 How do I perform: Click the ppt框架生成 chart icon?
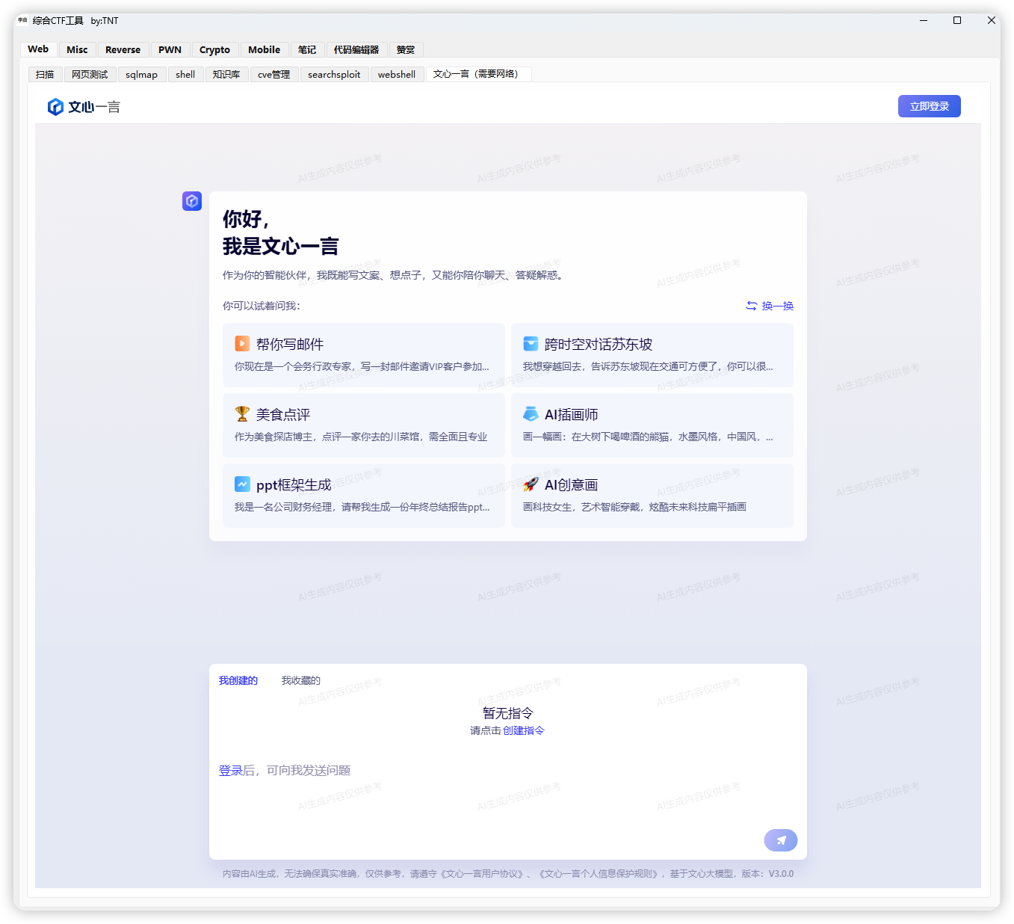pyautogui.click(x=242, y=484)
